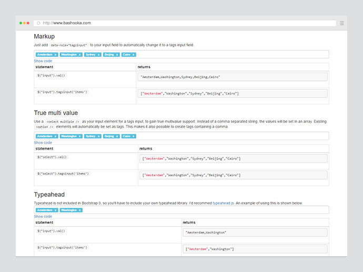The image size is (363, 272).
Task: Click Markup result "Amsterdam,Washington,Sydney,Beijing,Cairo" string
Action: (x=233, y=77)
